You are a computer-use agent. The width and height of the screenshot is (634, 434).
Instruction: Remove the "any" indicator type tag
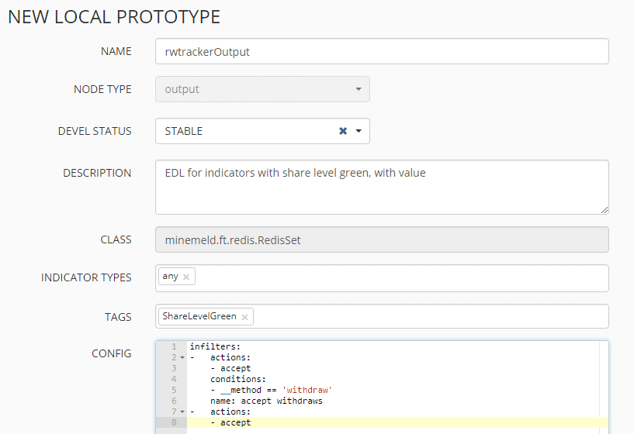186,277
